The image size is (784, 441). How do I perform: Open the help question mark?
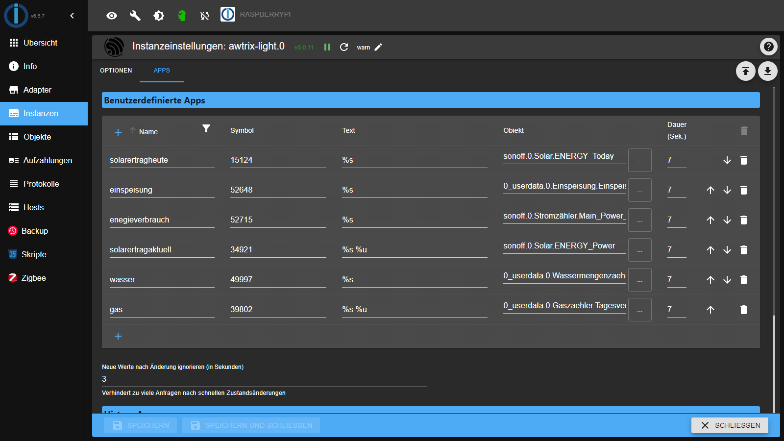pyautogui.click(x=768, y=47)
